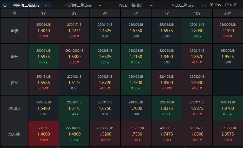The height and width of the screenshot is (148, 243).
Task: Open bond 220405.IB cell
Action: click(166, 83)
